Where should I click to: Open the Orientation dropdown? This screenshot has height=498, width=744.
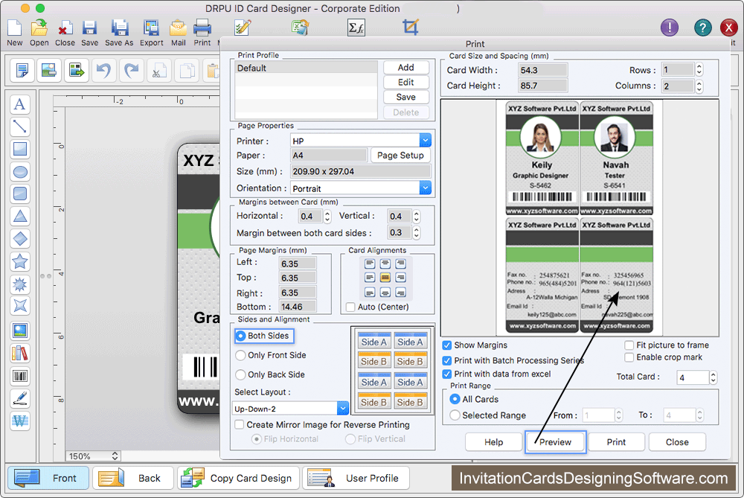[425, 188]
